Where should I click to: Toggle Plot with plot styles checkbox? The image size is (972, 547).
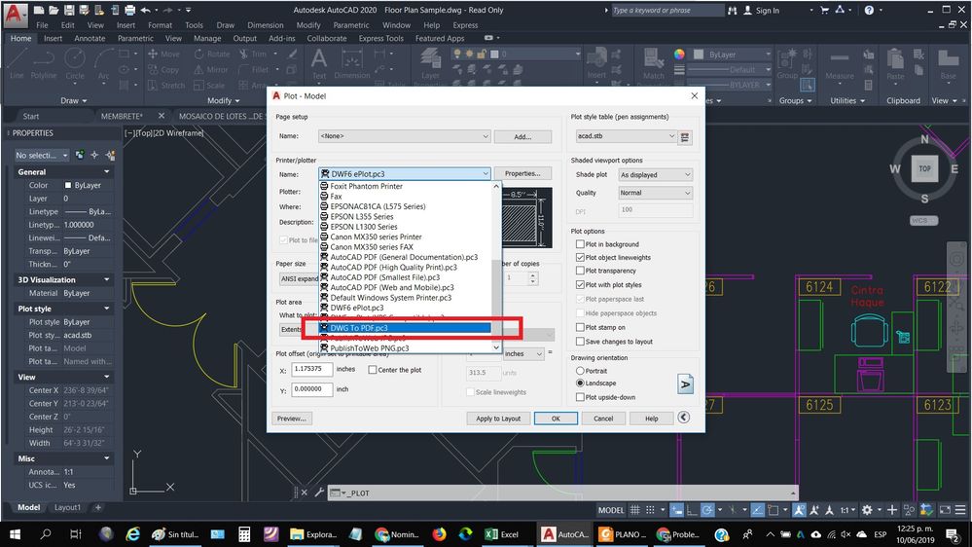[x=580, y=284]
